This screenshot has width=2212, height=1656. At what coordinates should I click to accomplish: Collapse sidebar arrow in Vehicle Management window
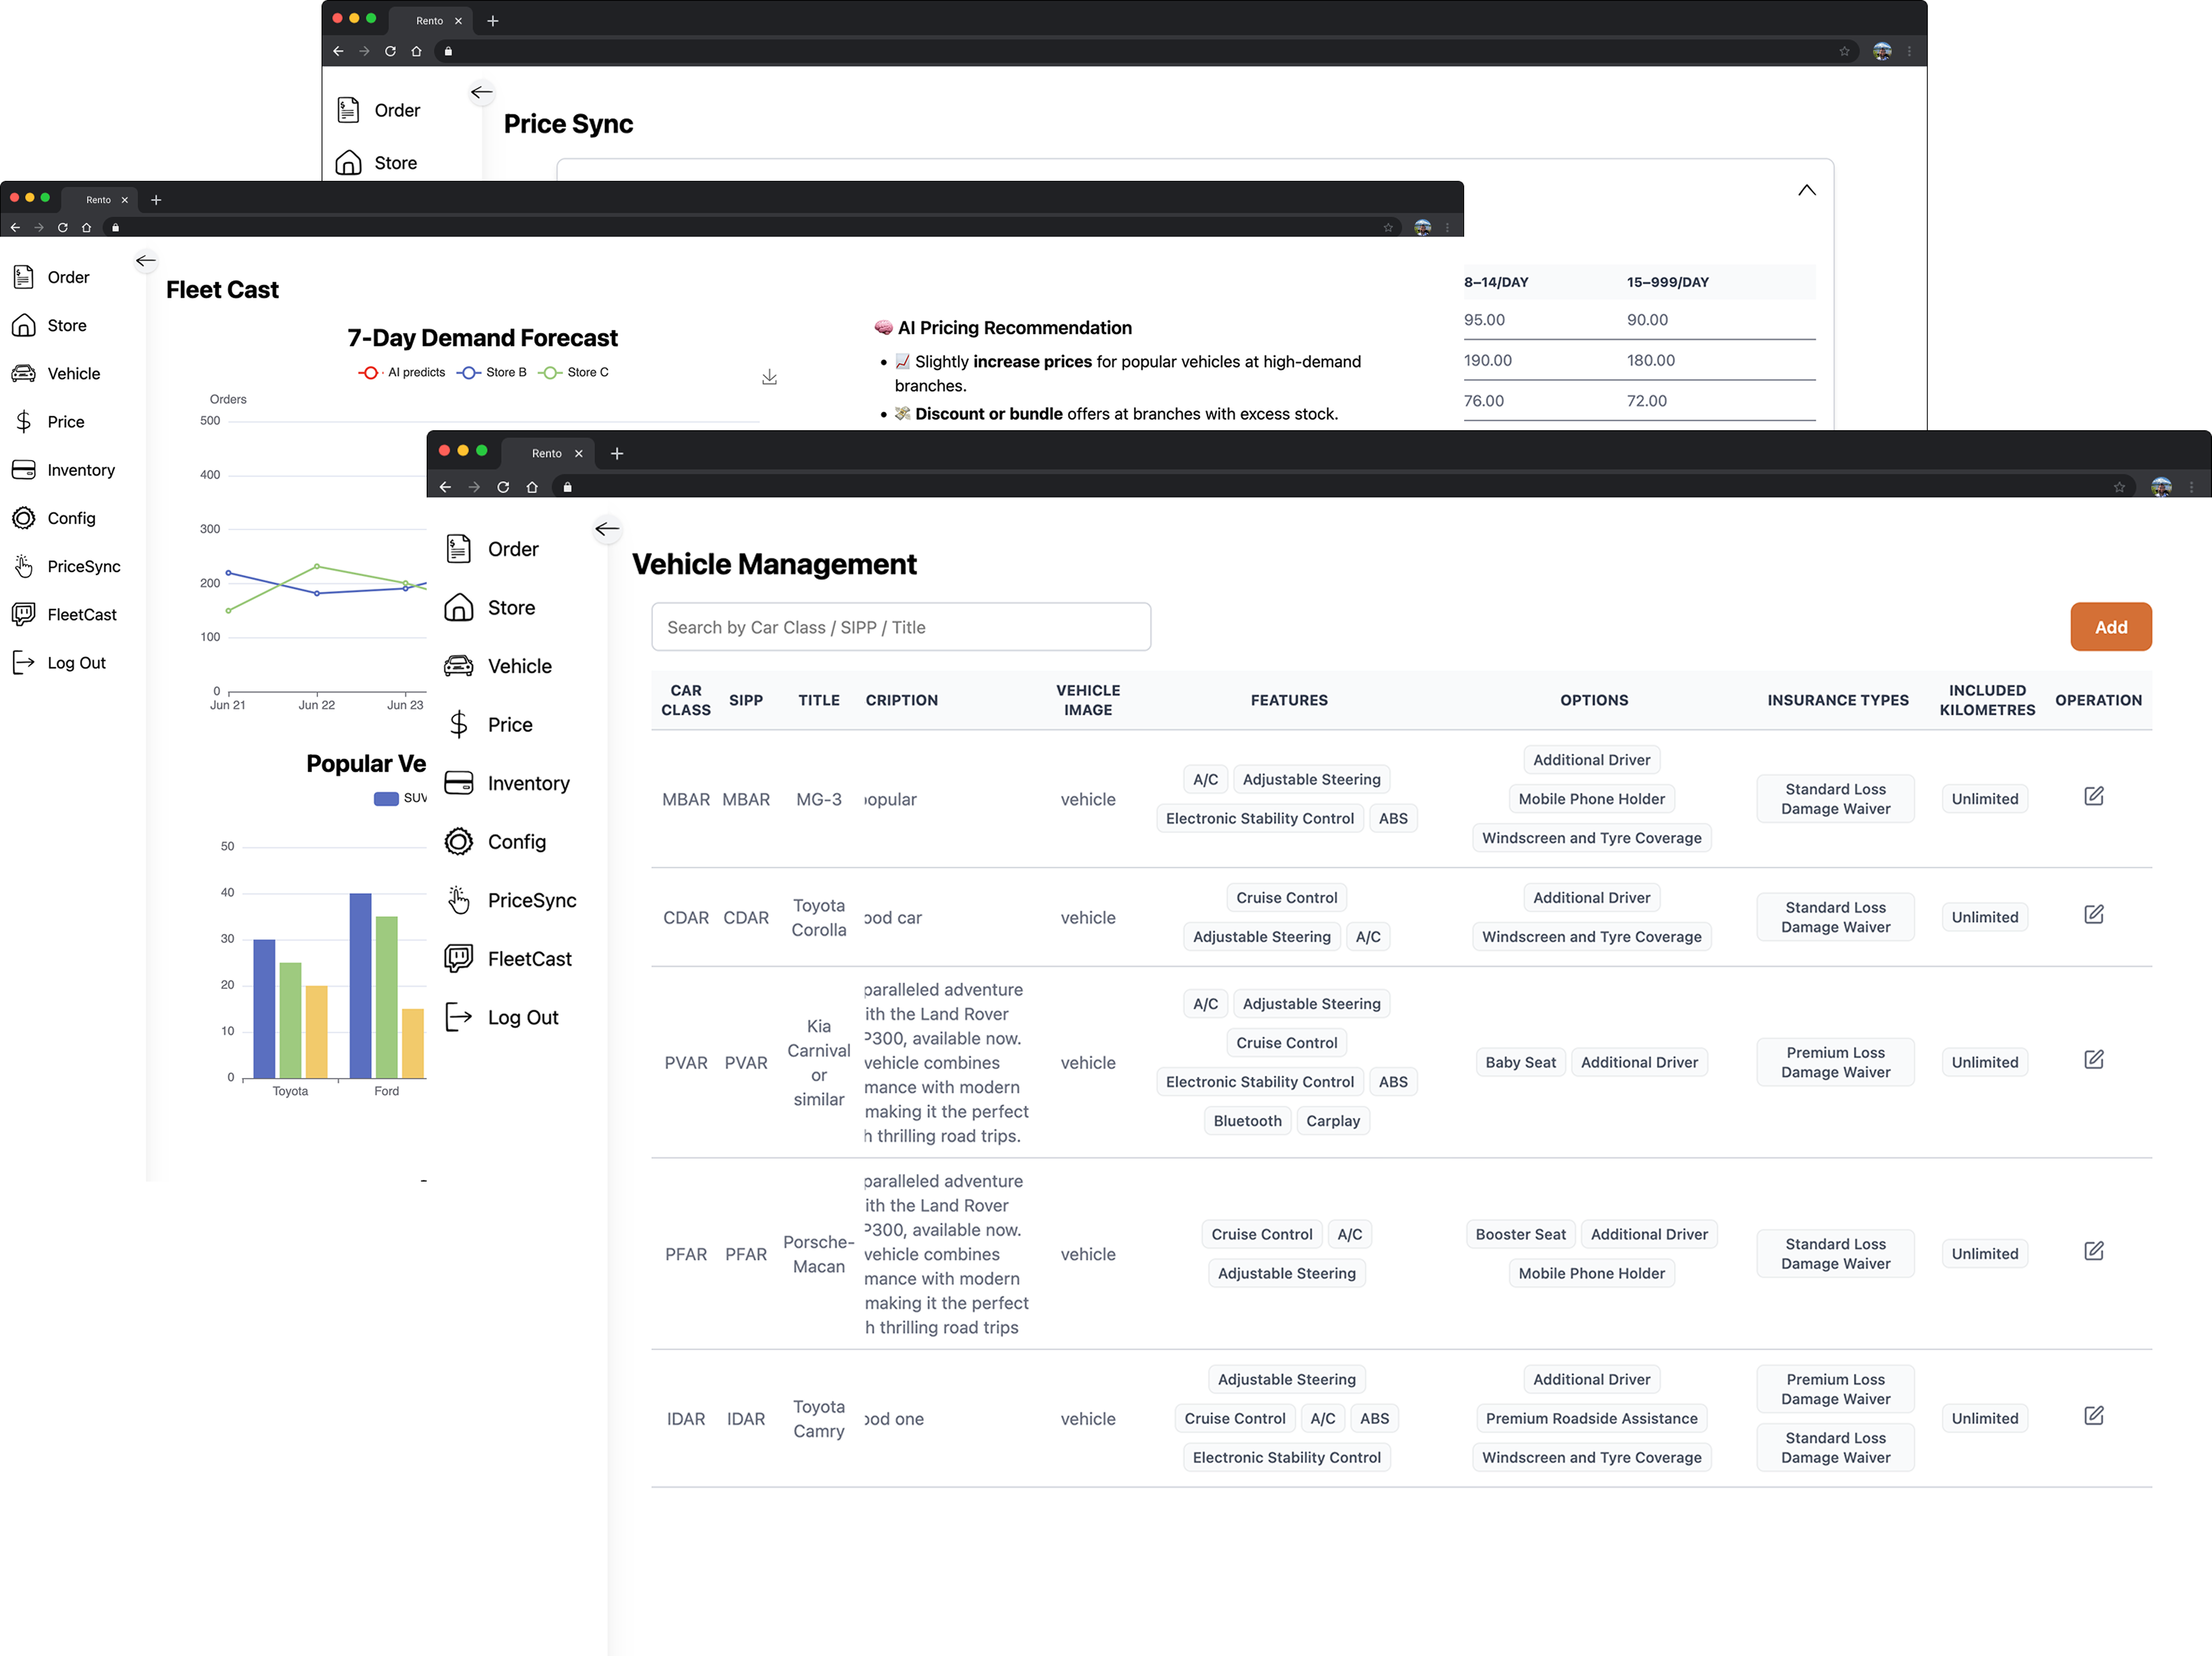click(x=607, y=529)
